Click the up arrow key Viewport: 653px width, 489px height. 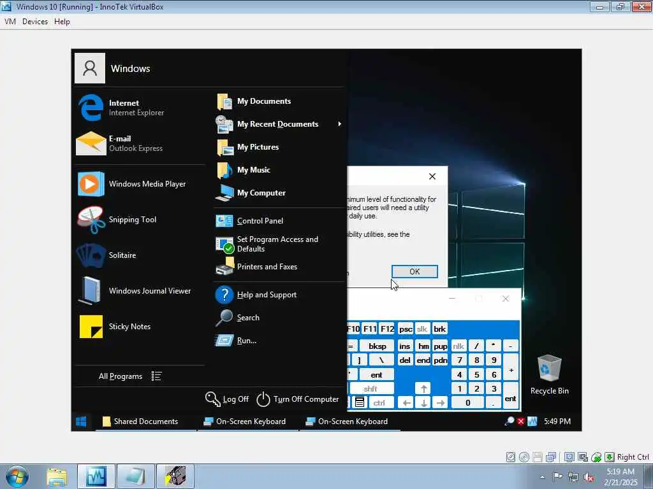(x=423, y=389)
